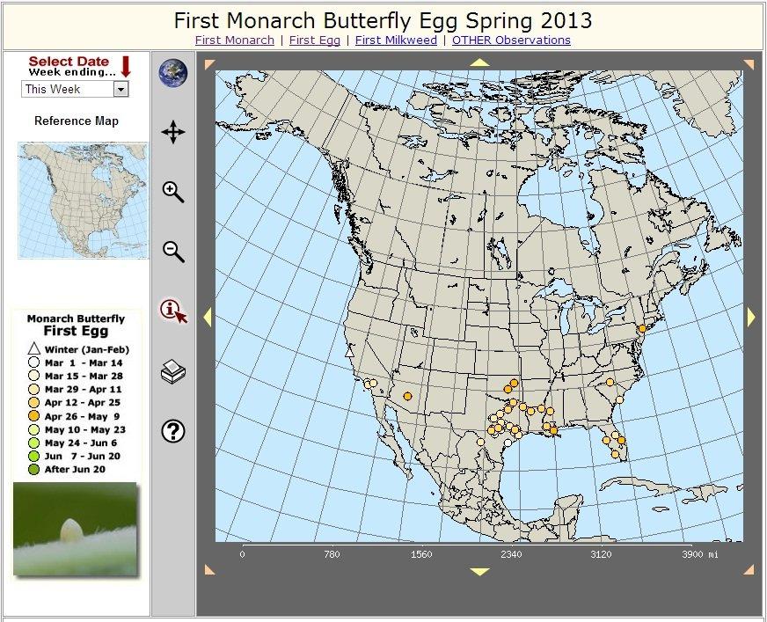The image size is (767, 622).
Task: Activate the identify info tool
Action: click(173, 311)
